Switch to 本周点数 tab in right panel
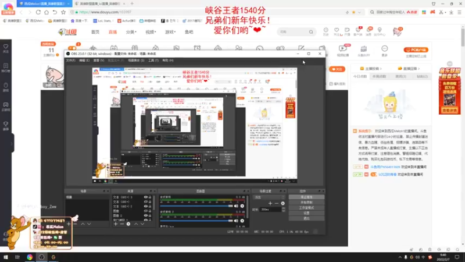 coord(380,77)
